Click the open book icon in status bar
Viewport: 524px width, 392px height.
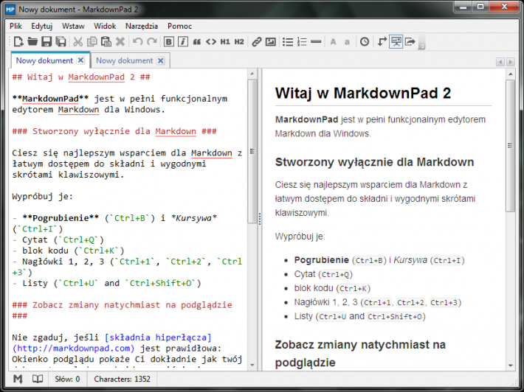[x=38, y=379]
